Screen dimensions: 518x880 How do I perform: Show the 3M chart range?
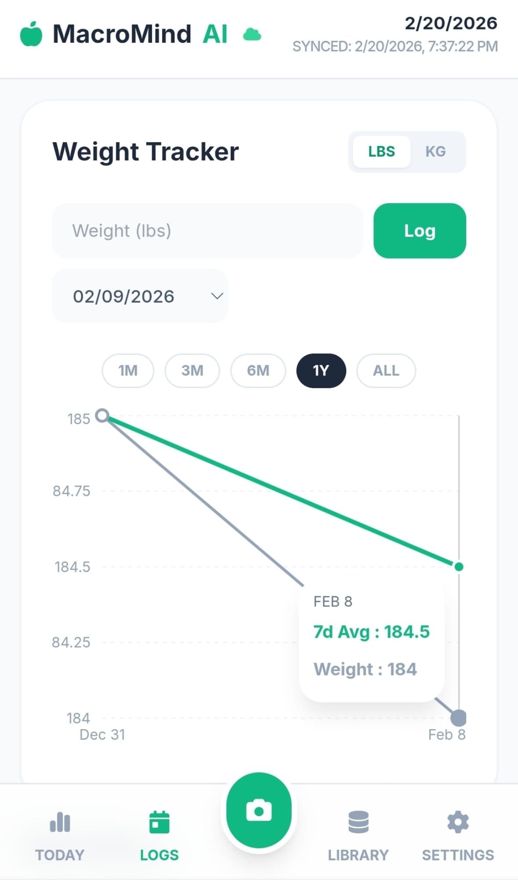pos(192,370)
